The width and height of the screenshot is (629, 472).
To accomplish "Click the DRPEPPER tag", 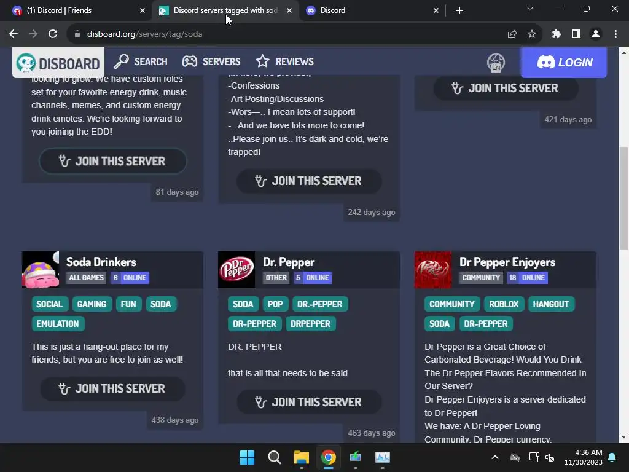I will click(310, 324).
